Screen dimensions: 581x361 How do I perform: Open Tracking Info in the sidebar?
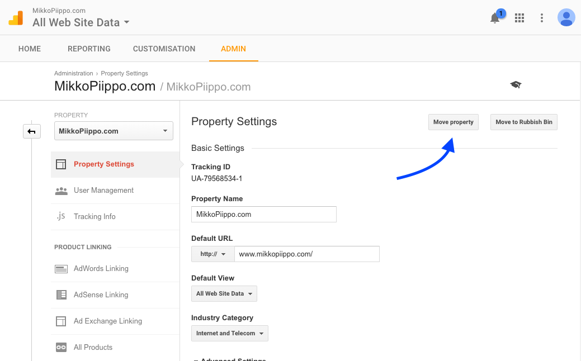(115, 217)
